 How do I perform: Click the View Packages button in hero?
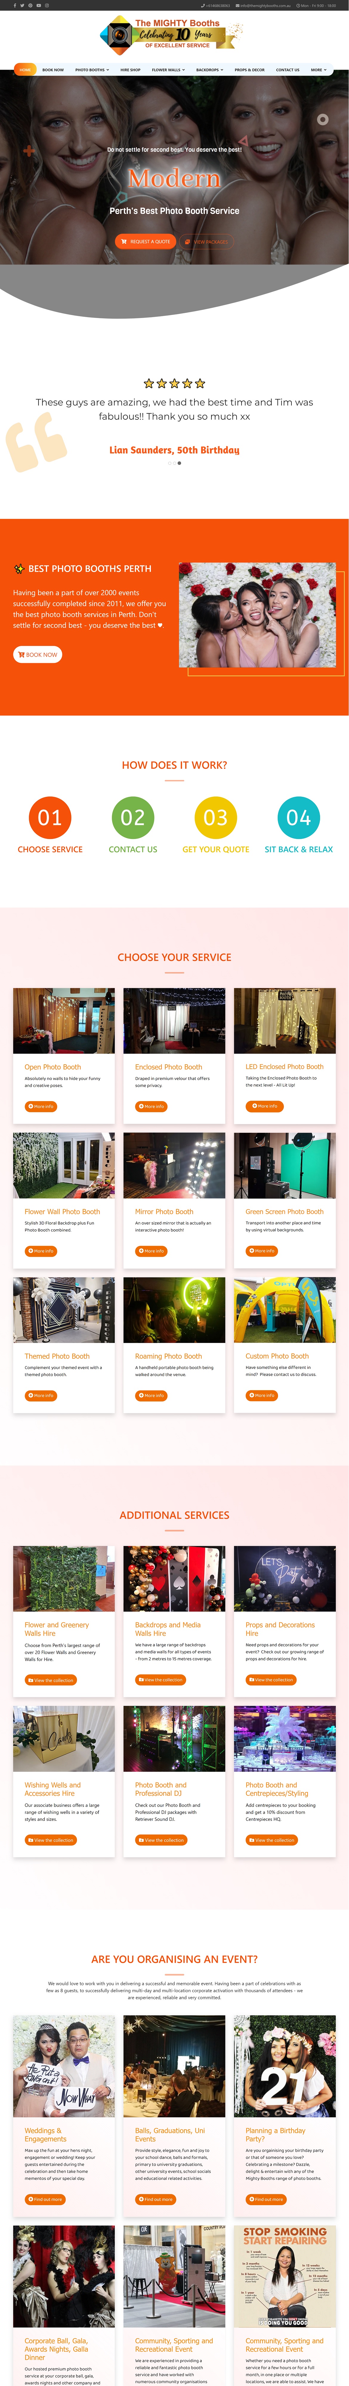[207, 241]
